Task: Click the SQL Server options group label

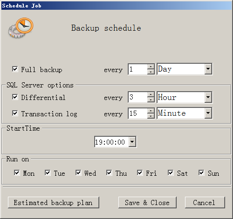Action: point(40,85)
